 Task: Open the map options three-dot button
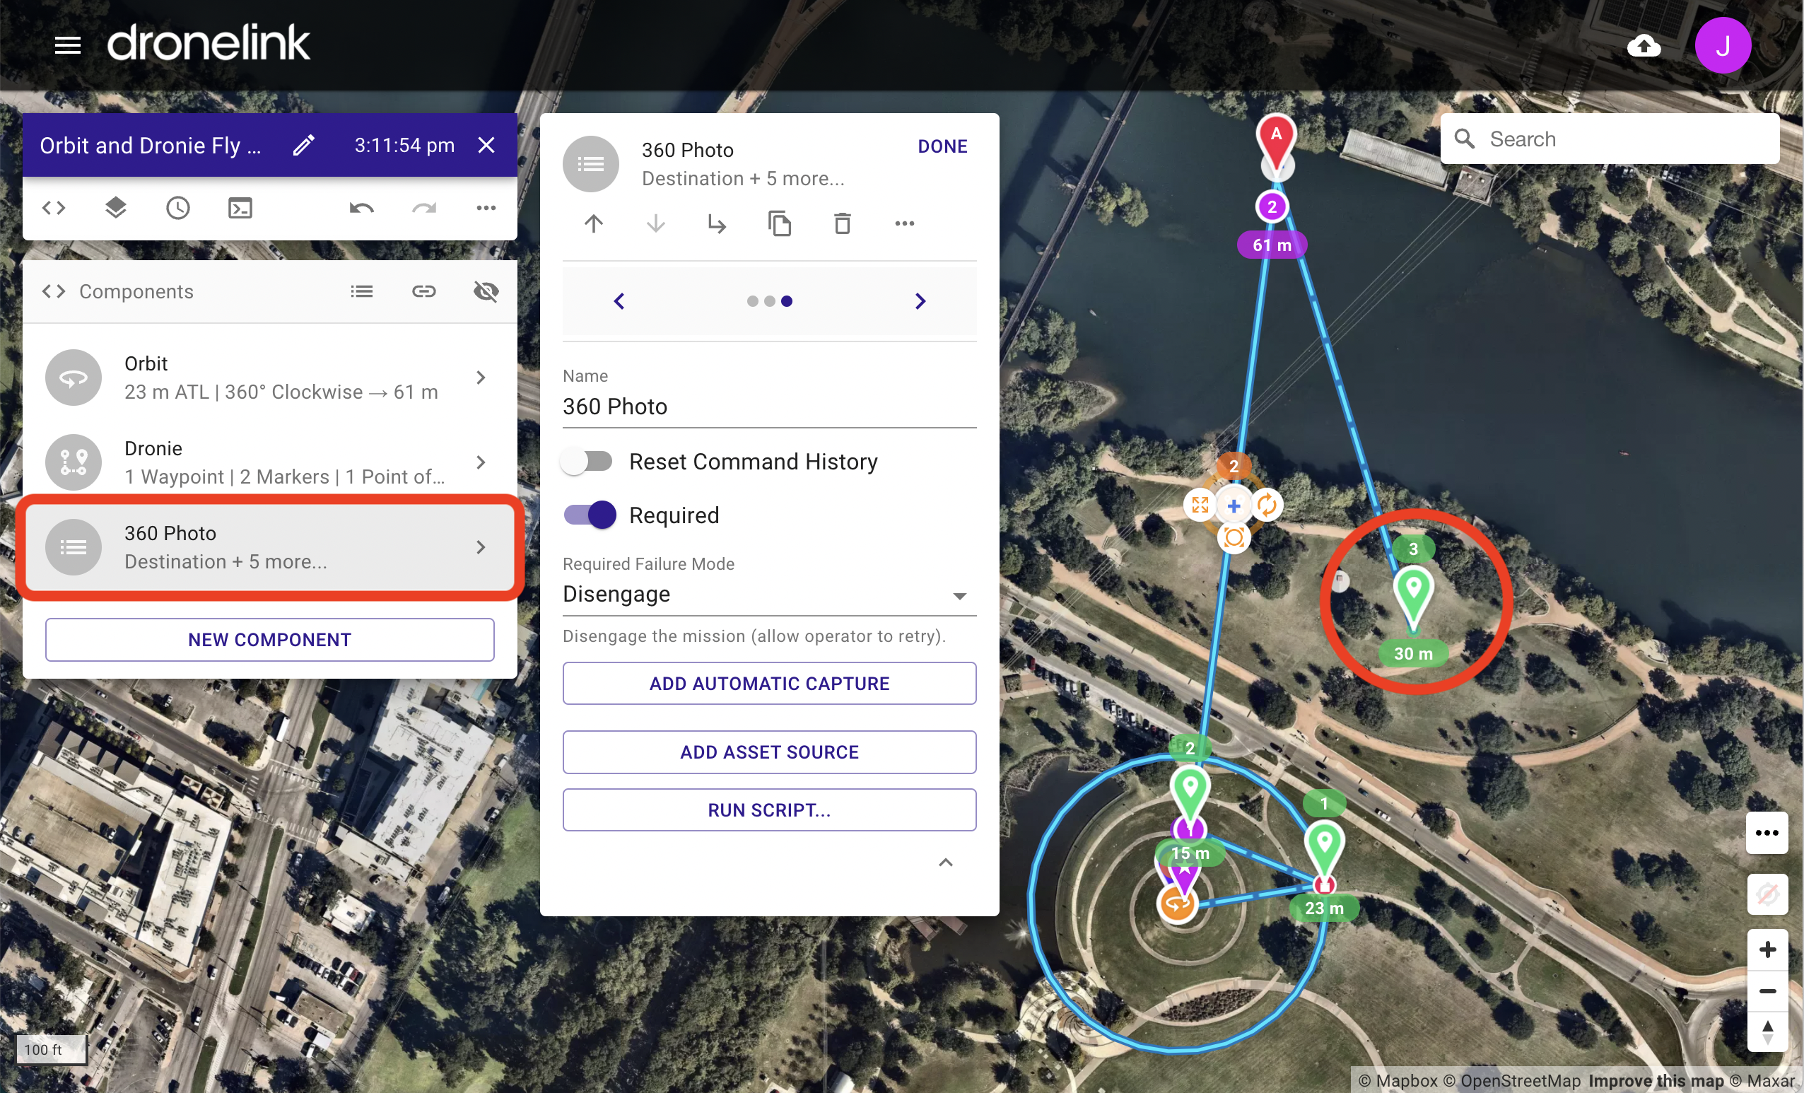(1767, 833)
